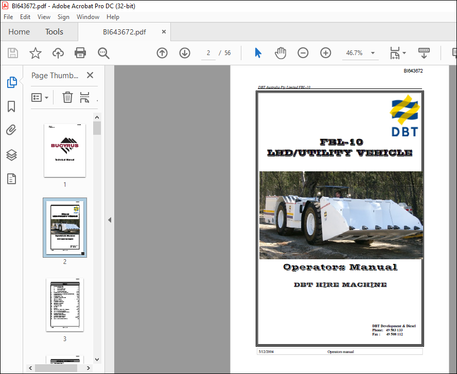Open the View menu
This screenshot has width=457, height=374.
click(44, 17)
